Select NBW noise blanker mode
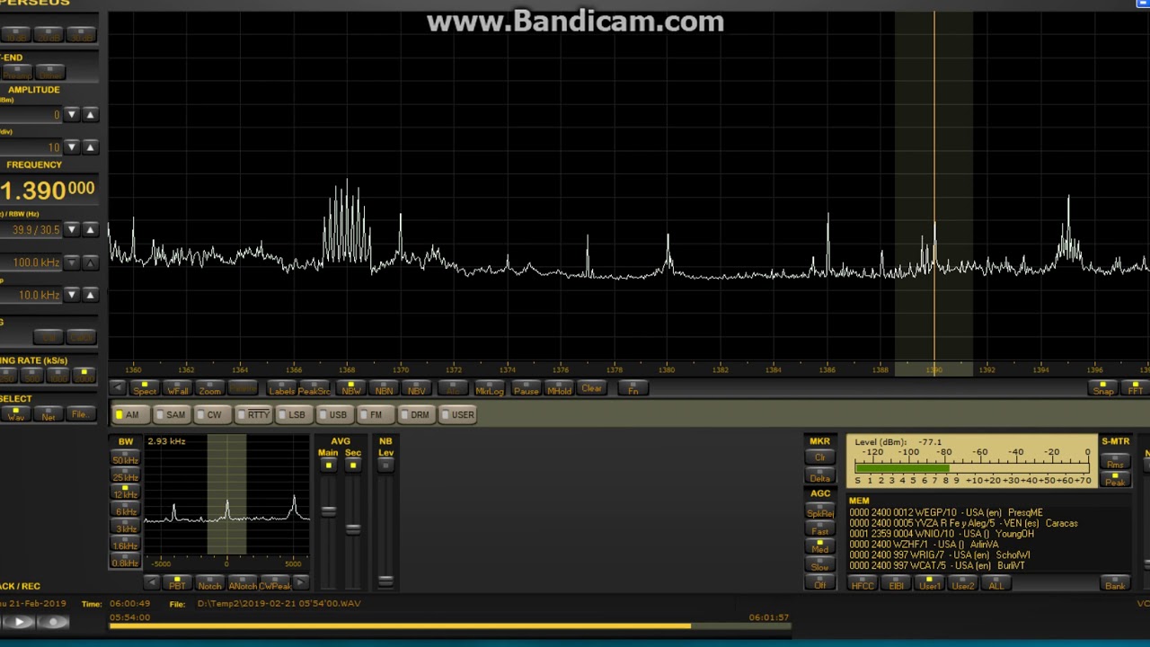Viewport: 1150px width, 647px height. [x=350, y=388]
